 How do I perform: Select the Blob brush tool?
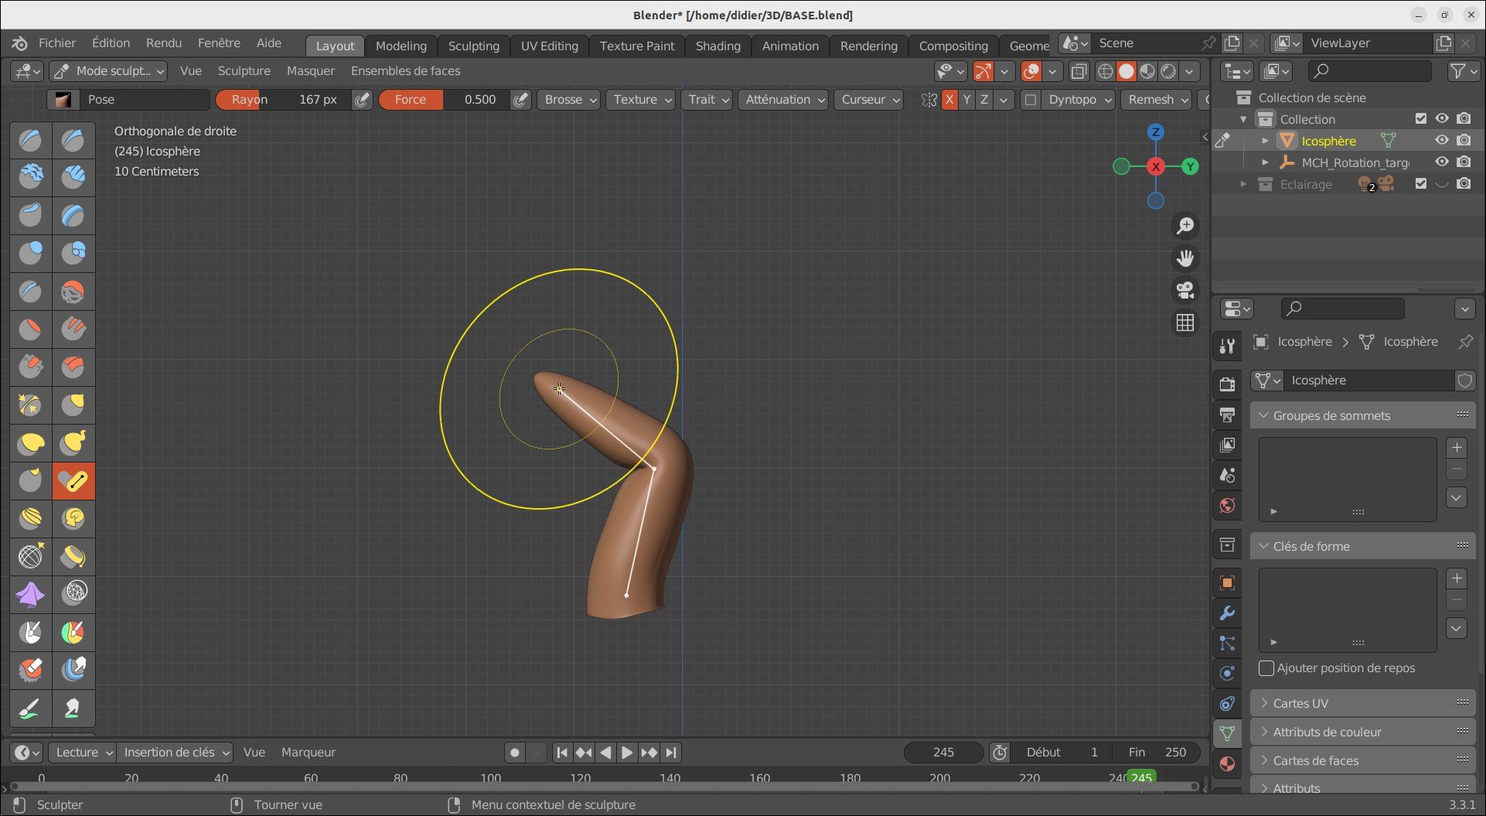[x=73, y=254]
